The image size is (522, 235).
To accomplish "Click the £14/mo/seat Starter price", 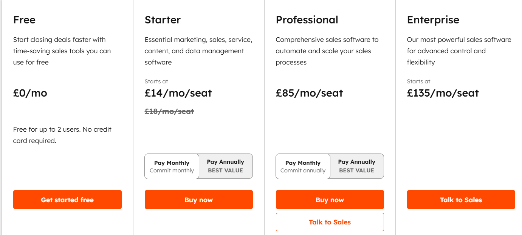I will [x=178, y=93].
